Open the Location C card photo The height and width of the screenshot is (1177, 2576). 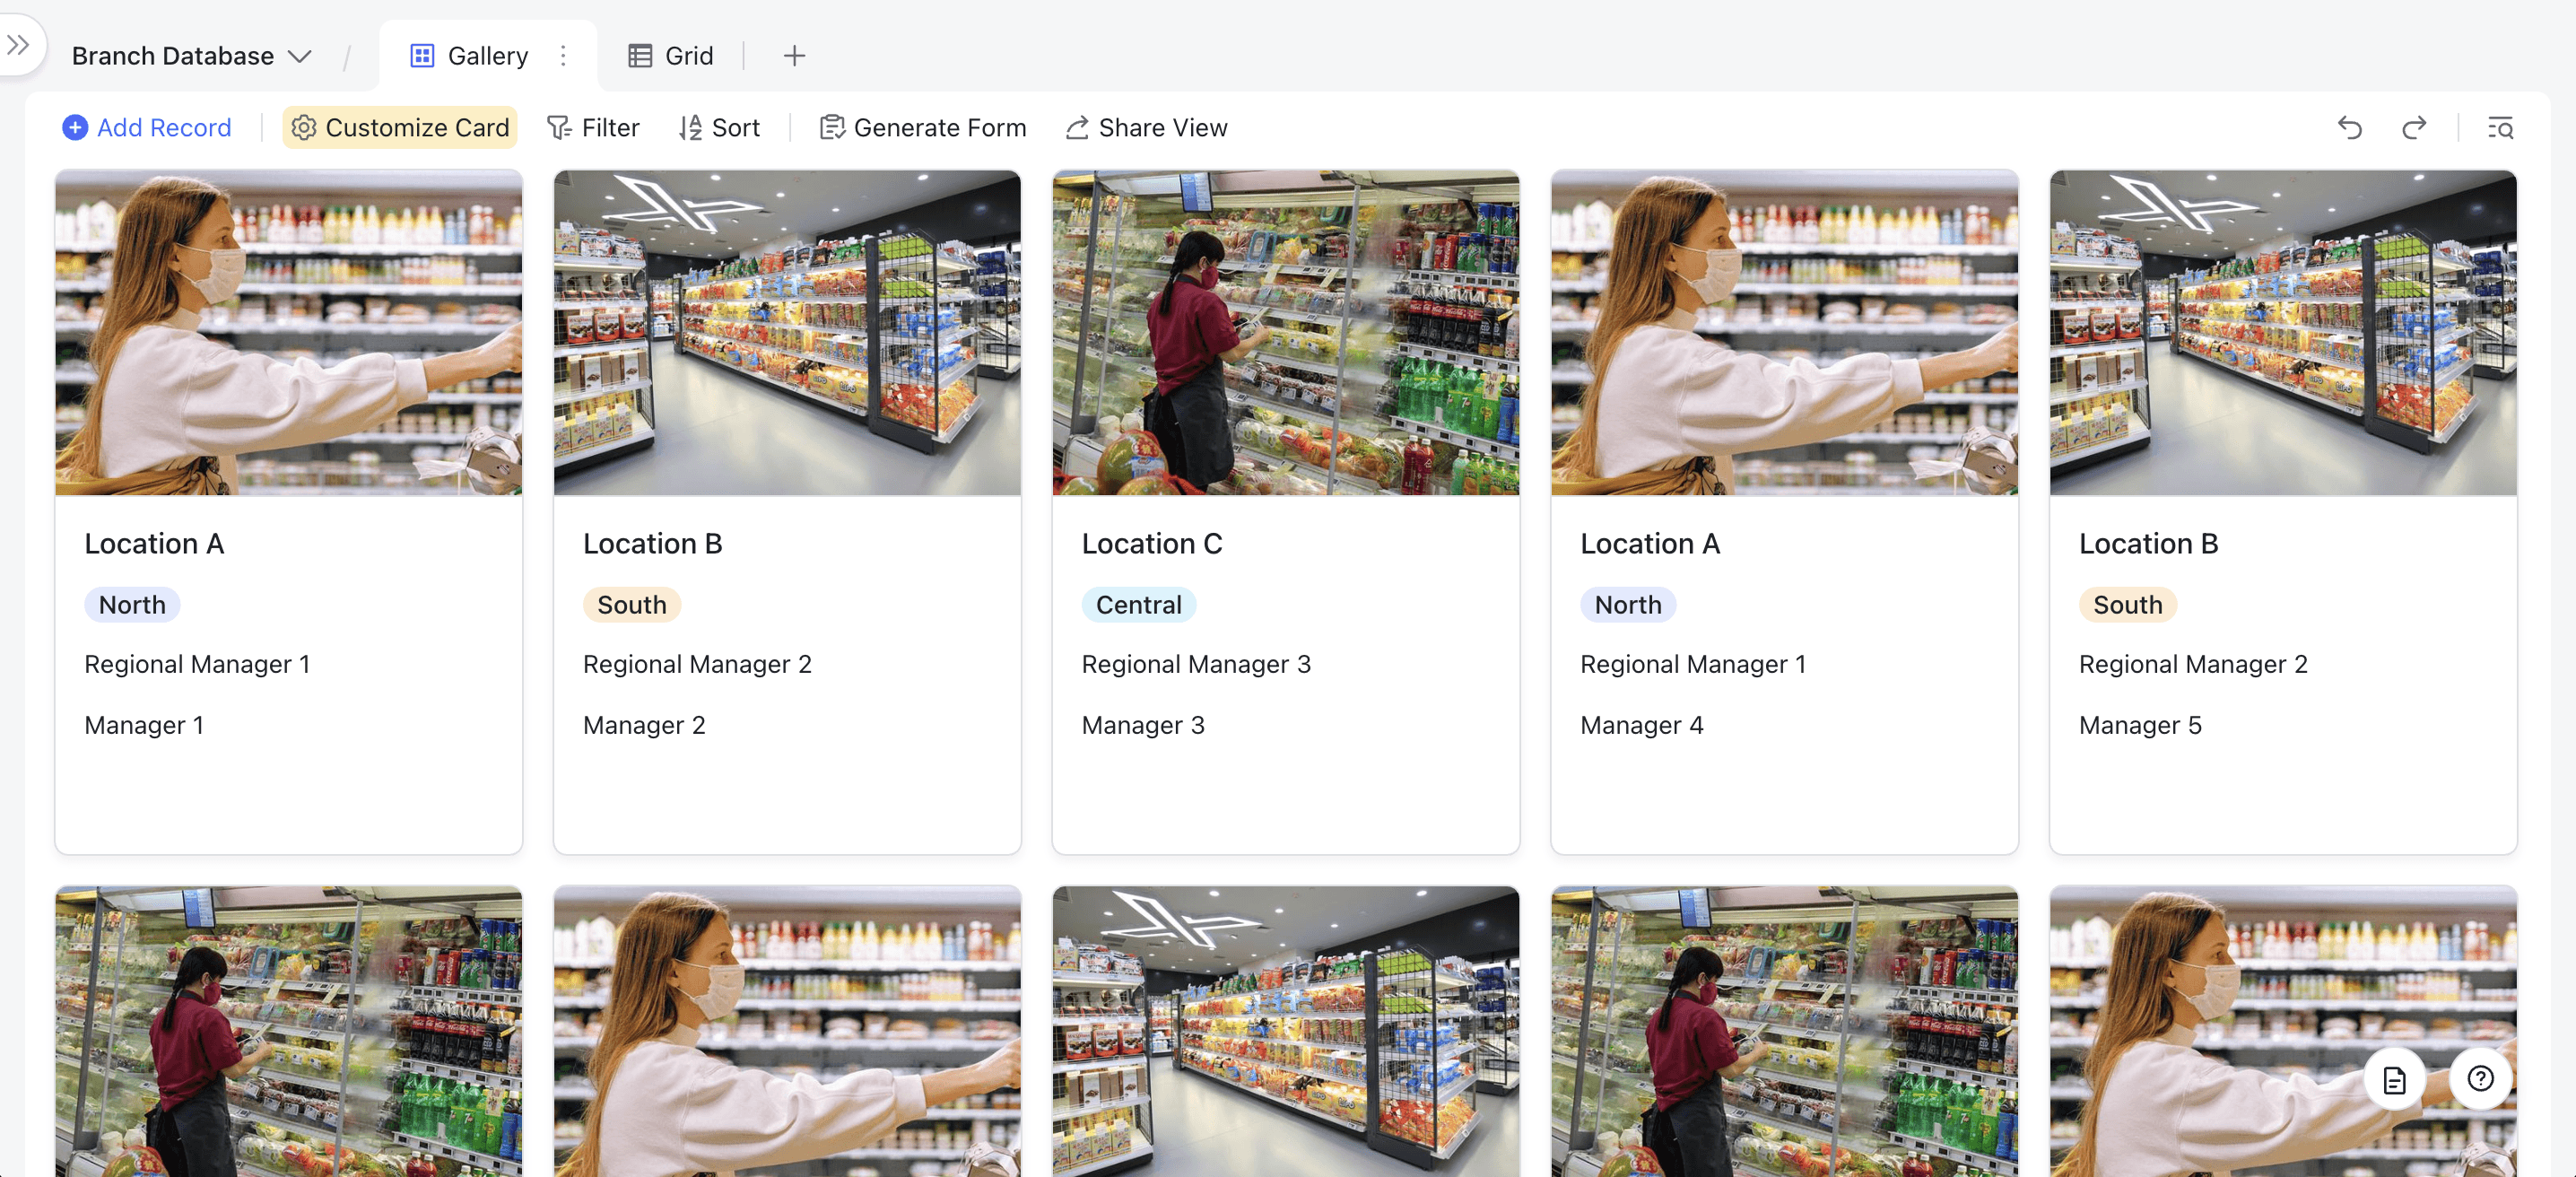click(1285, 333)
